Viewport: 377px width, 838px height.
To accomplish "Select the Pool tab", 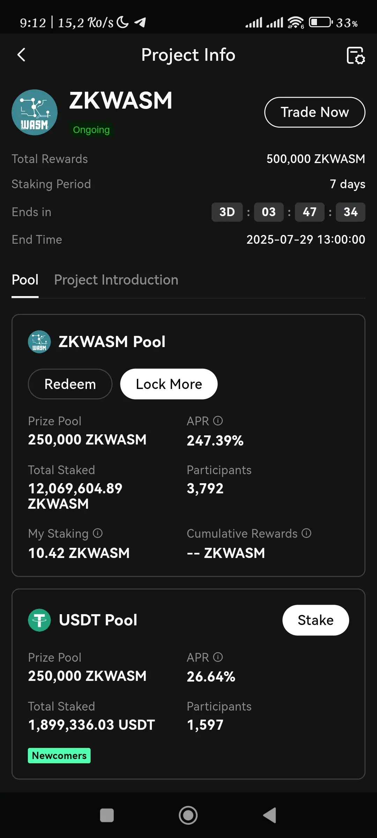I will click(25, 280).
